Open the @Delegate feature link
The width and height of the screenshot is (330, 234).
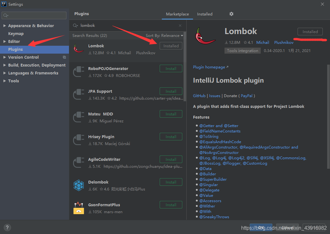click(209, 190)
